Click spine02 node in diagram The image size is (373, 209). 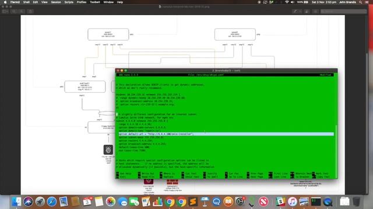coord(235,34)
